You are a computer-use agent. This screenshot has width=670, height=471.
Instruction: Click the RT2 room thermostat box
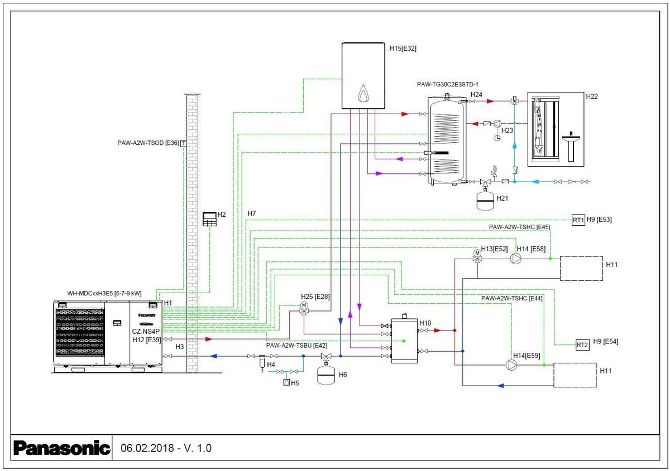pos(582,345)
